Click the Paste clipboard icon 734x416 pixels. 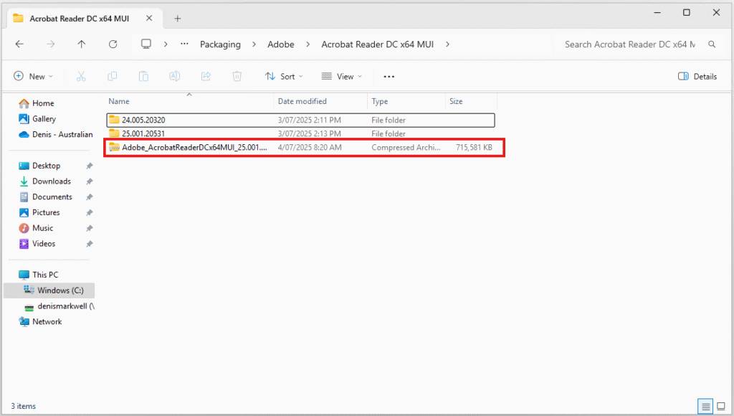(x=143, y=76)
